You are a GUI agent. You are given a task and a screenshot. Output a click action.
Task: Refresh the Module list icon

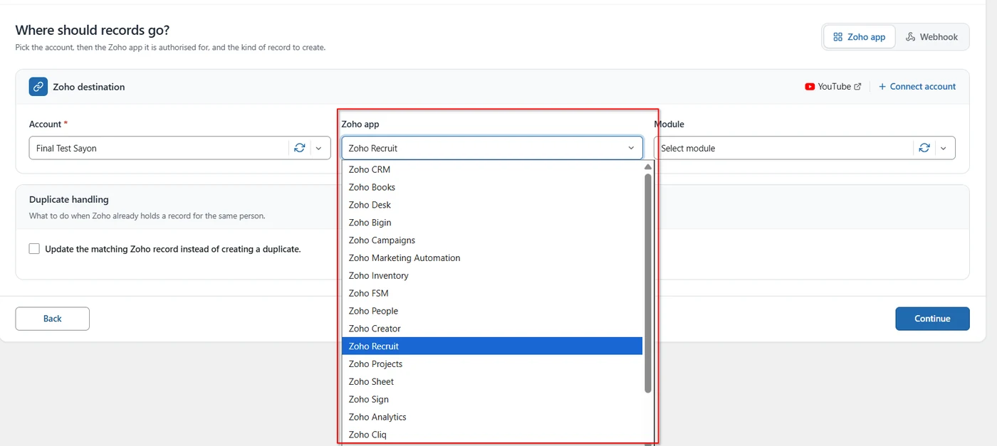pyautogui.click(x=924, y=148)
